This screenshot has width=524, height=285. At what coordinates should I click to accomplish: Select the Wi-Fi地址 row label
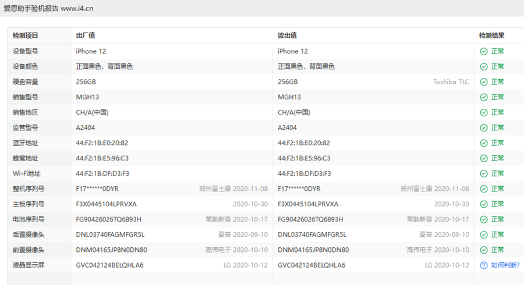coord(27,173)
